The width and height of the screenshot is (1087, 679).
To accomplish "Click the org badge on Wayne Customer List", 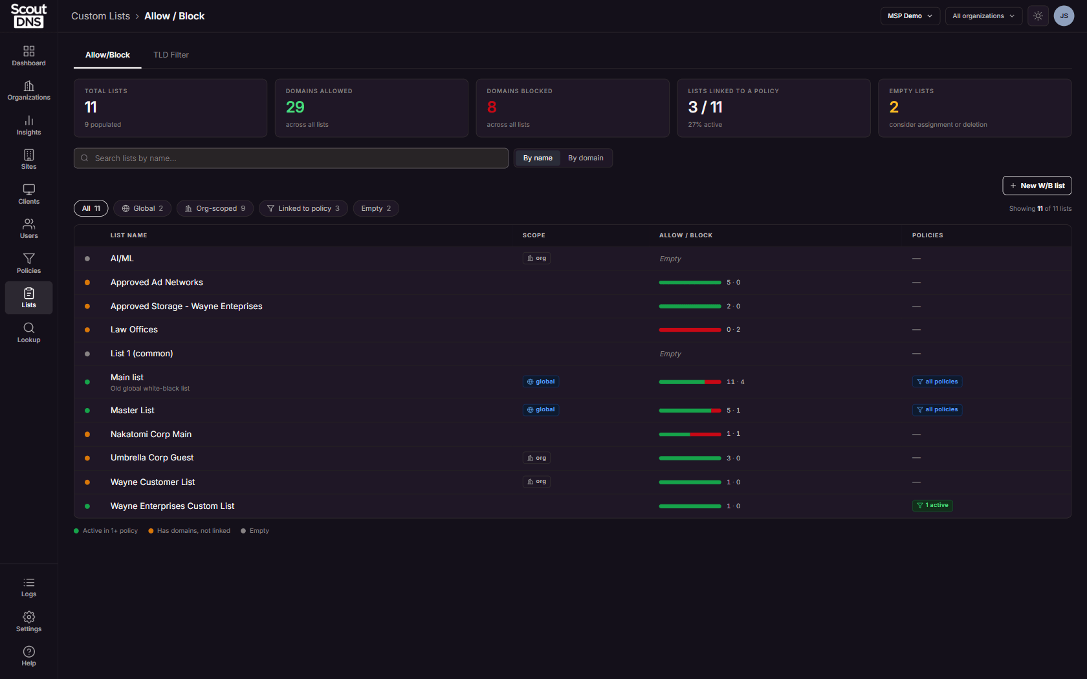I will (x=536, y=481).
